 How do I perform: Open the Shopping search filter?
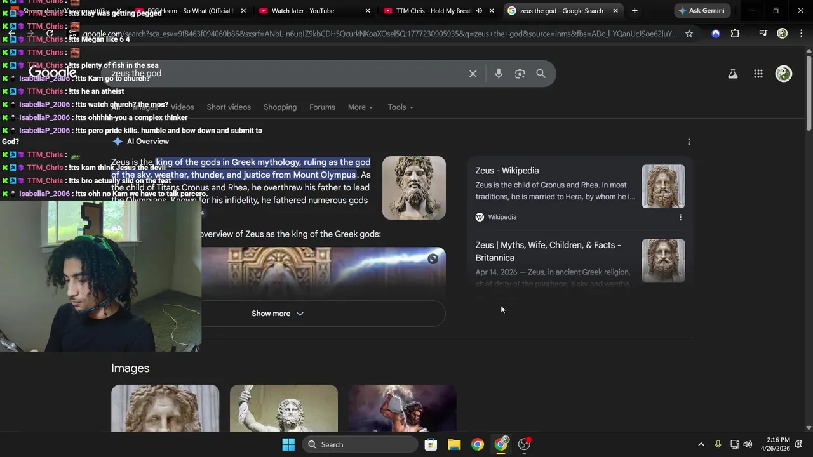pos(280,107)
